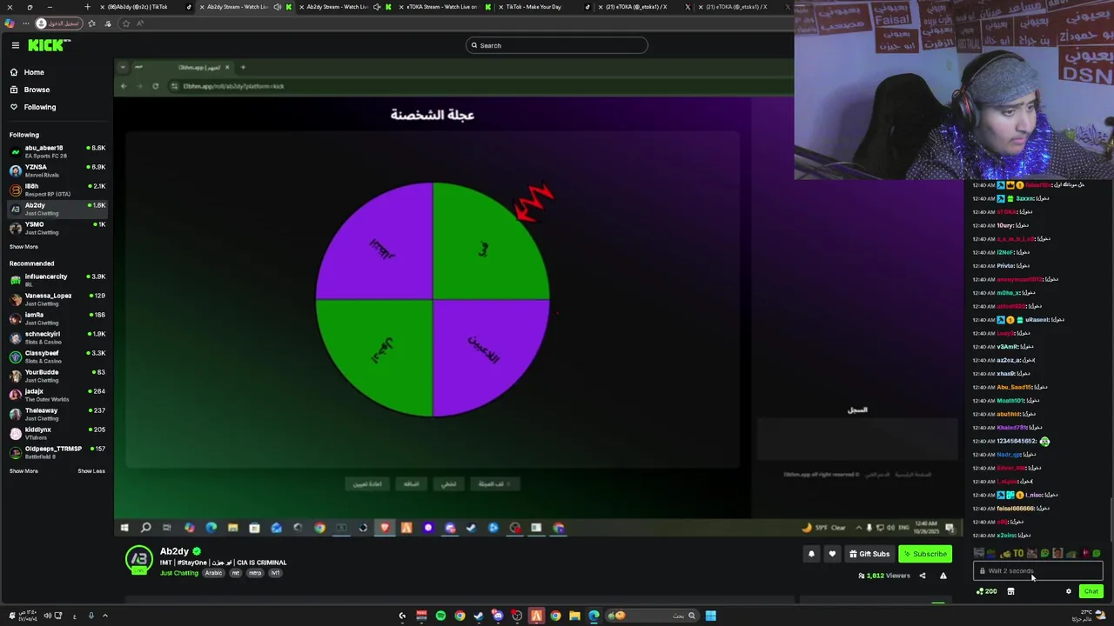
Task: Click the spin wheel in the stream
Action: point(433,300)
